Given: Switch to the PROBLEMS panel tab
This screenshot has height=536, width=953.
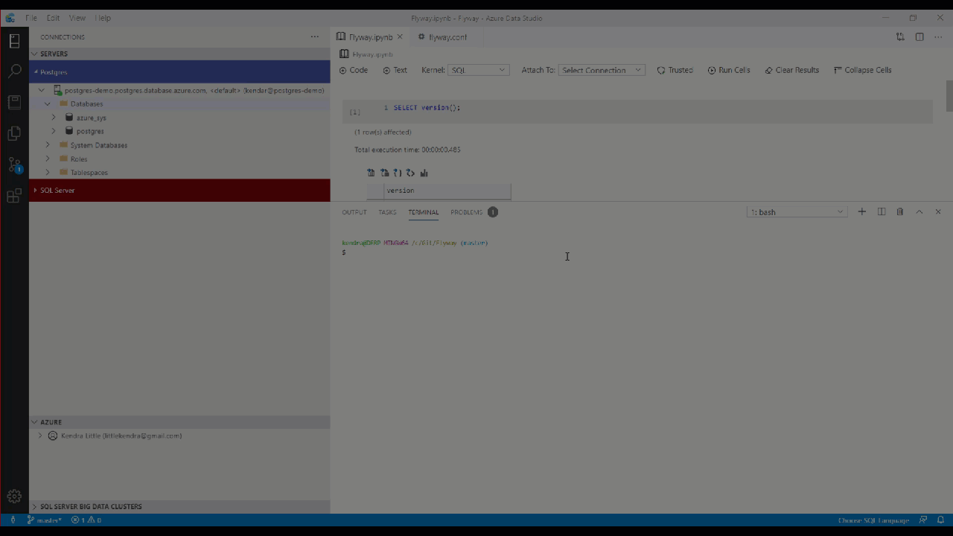Looking at the screenshot, I should coord(467,212).
